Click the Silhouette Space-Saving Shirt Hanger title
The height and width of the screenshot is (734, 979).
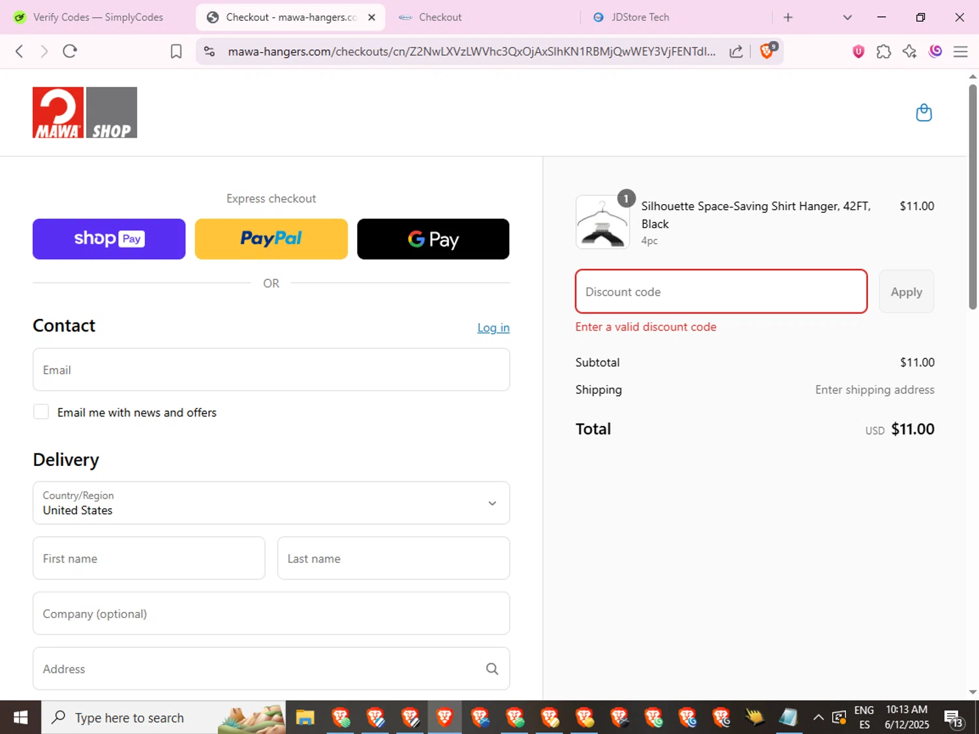pyautogui.click(x=756, y=215)
